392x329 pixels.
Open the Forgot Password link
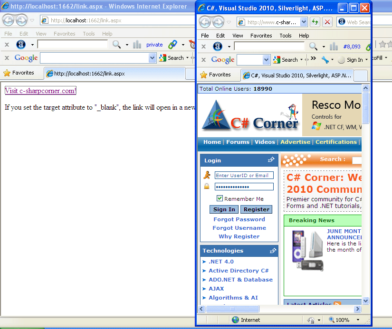point(239,219)
